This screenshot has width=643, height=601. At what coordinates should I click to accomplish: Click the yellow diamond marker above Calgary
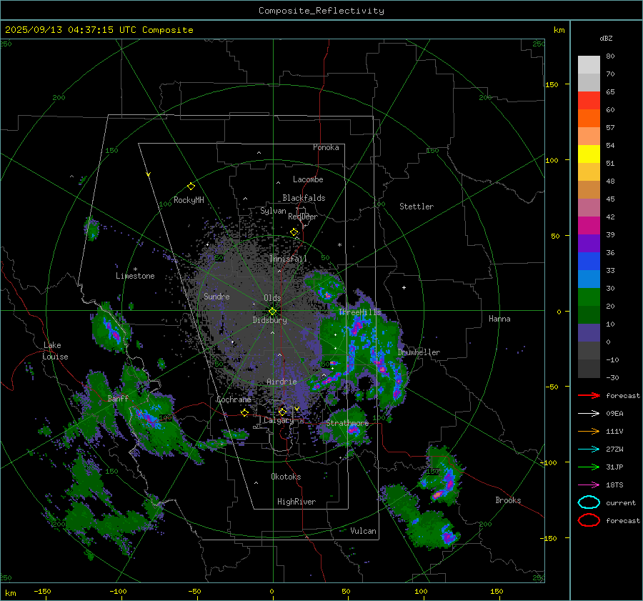coord(282,412)
